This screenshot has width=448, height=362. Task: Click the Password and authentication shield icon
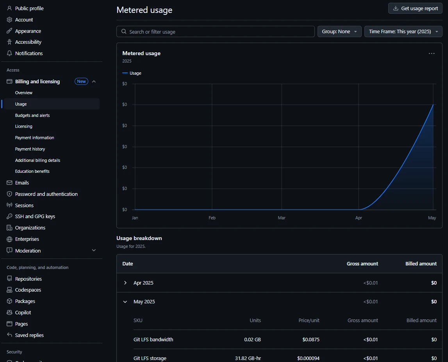(9, 194)
